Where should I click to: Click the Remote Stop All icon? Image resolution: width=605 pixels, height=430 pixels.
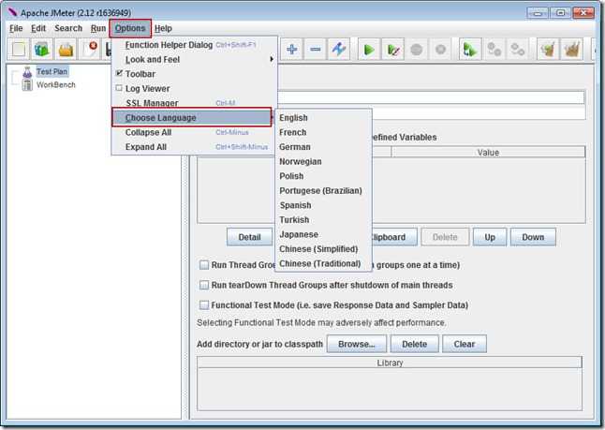(x=494, y=50)
